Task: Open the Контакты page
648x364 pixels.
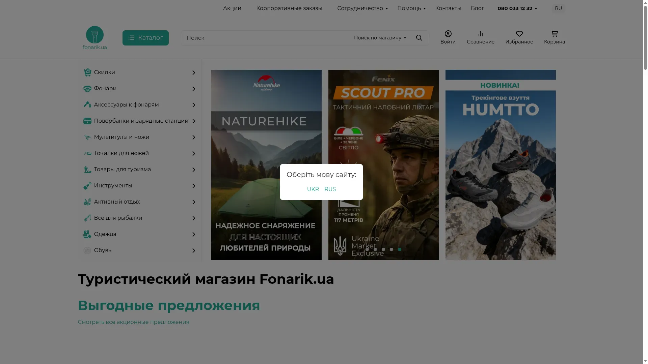Action: tap(448, 8)
